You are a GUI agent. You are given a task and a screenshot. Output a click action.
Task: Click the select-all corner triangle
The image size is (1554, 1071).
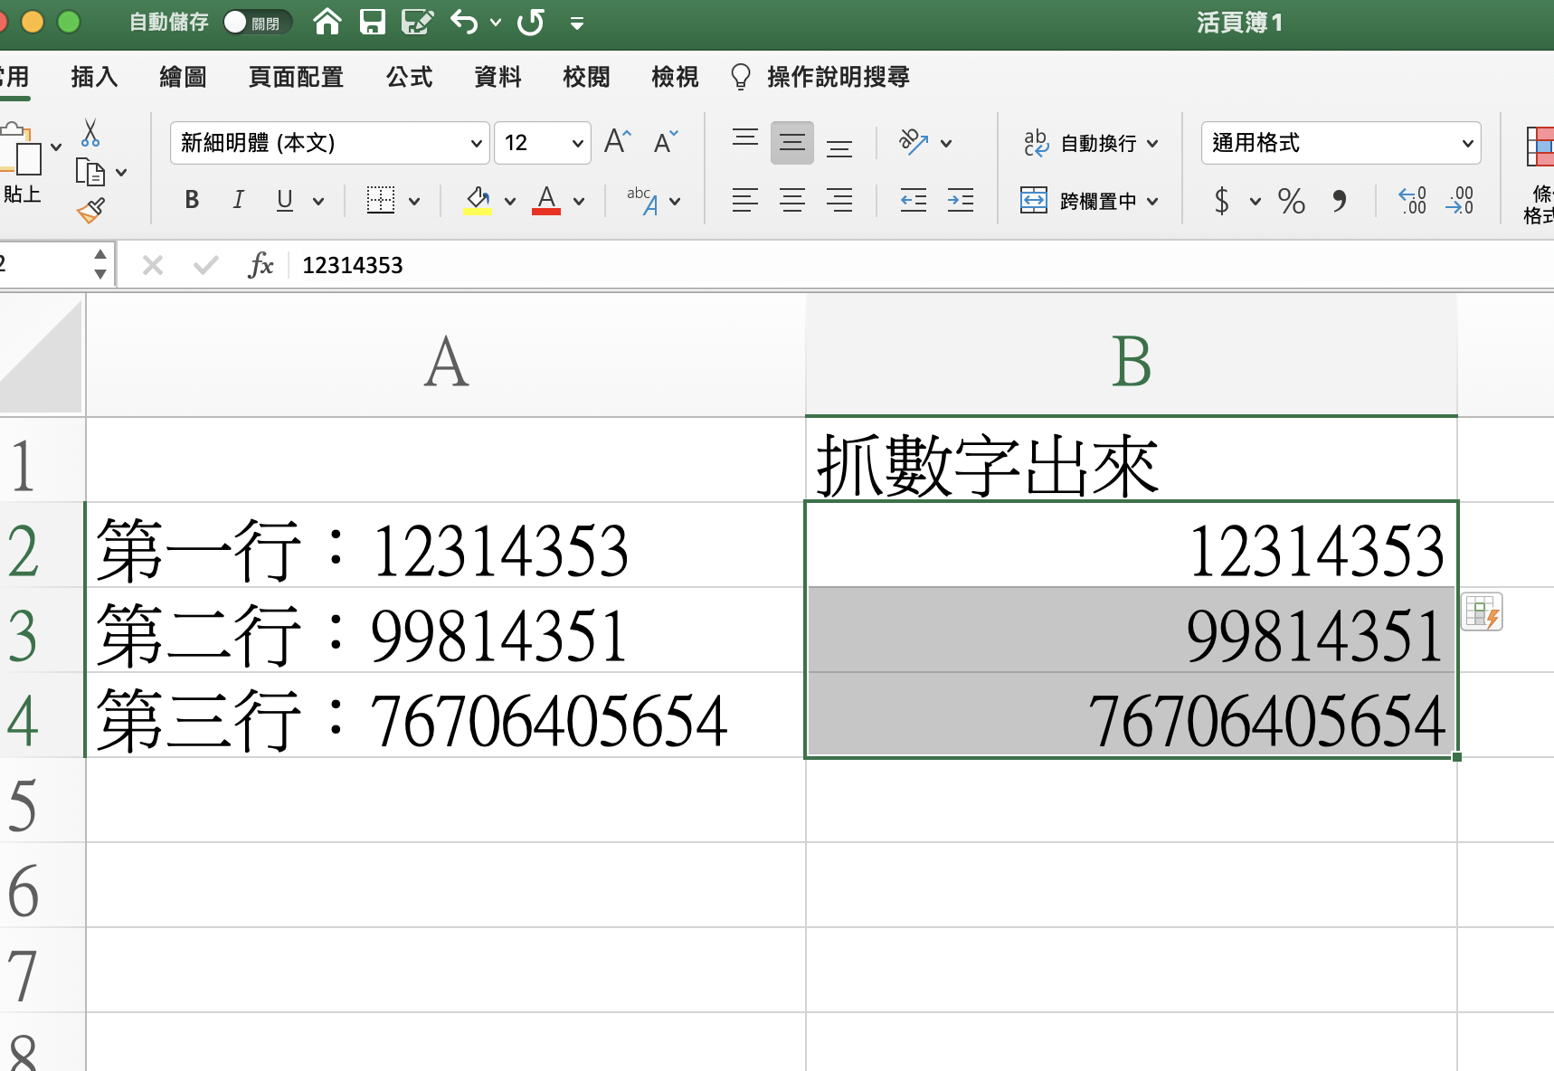tap(42, 354)
